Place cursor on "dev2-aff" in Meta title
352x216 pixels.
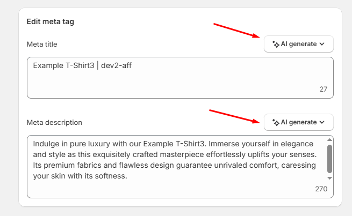click(x=116, y=65)
